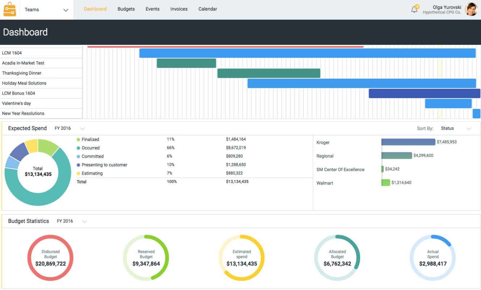Click the Allocated Budget circular indicator
This screenshot has width=481, height=290.
pyautogui.click(x=337, y=258)
